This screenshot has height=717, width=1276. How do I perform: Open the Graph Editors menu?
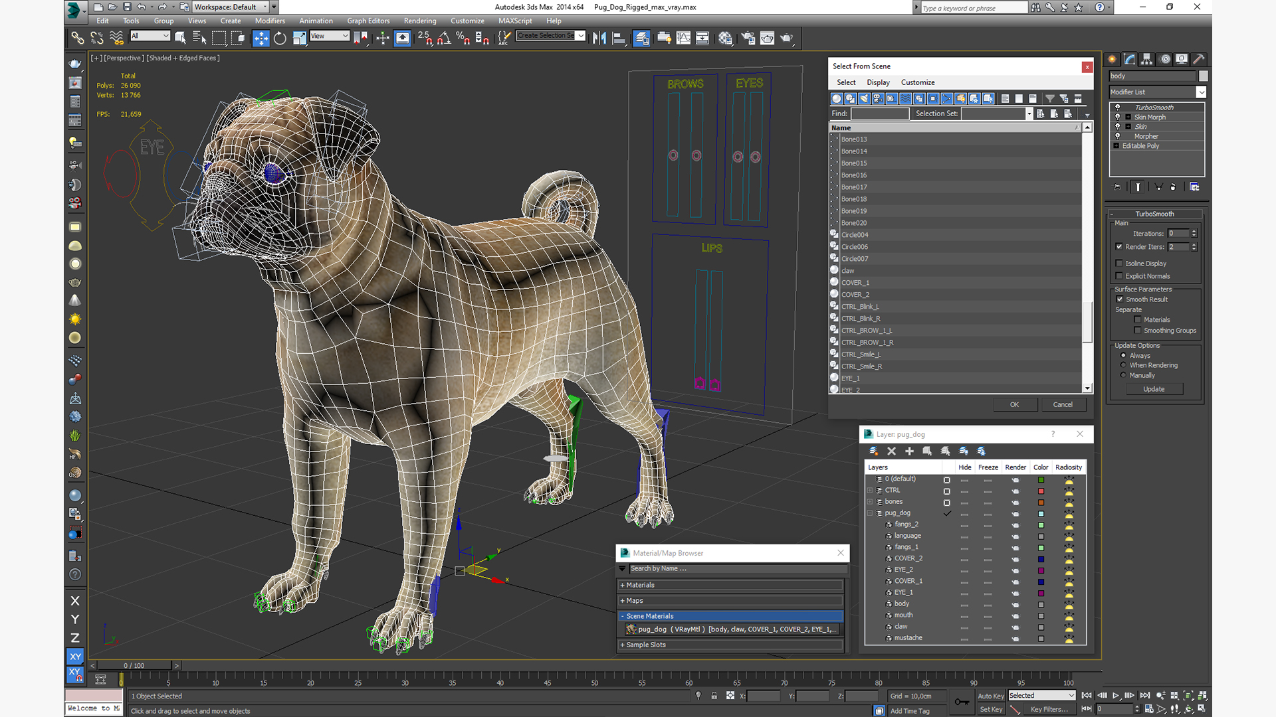click(368, 21)
